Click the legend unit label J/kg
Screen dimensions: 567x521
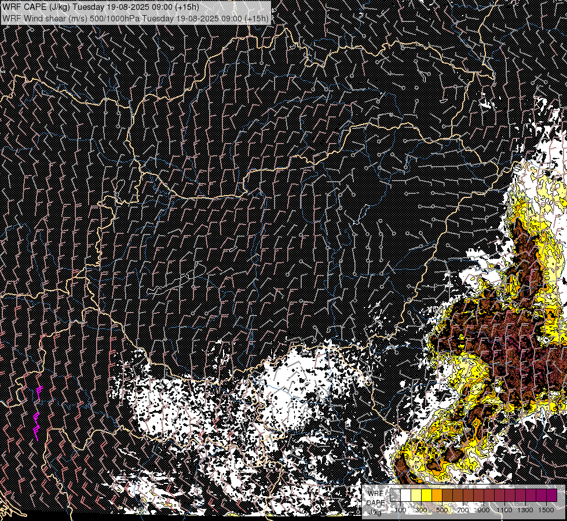pos(375,513)
